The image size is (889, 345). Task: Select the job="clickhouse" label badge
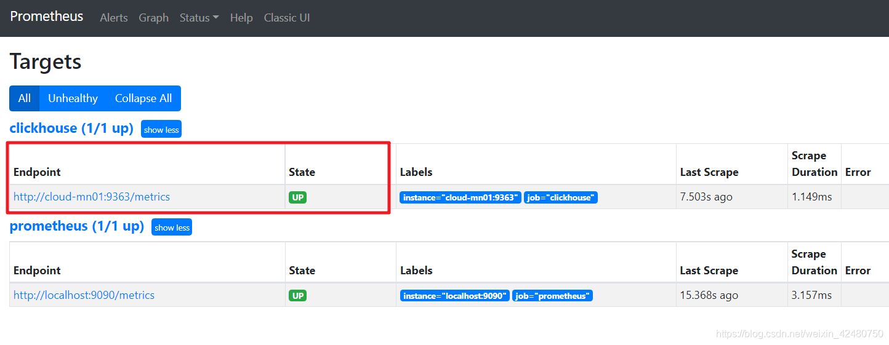tap(561, 197)
